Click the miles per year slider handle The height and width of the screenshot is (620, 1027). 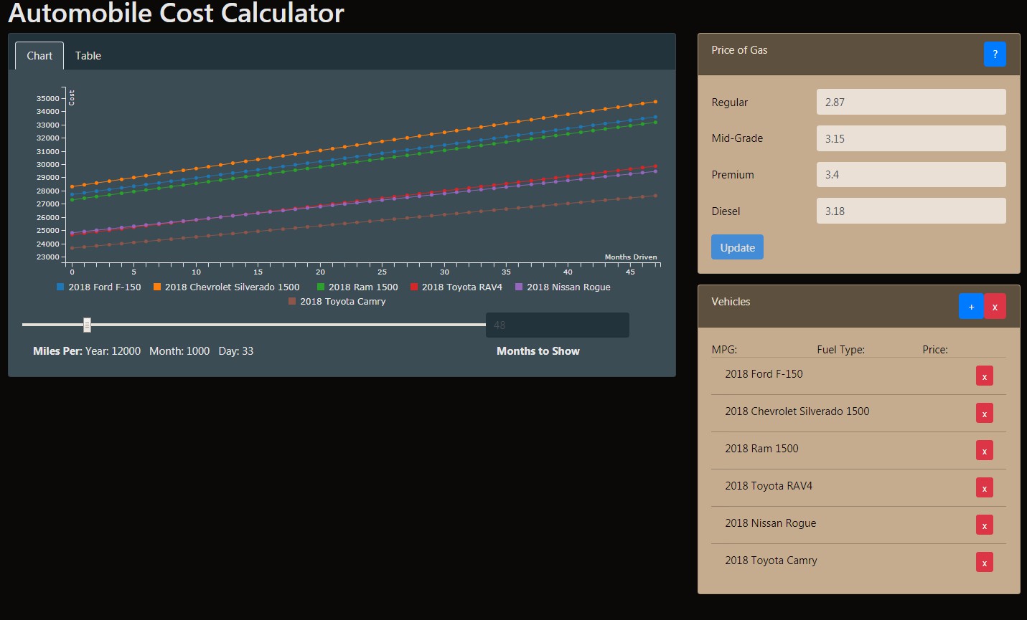(87, 325)
